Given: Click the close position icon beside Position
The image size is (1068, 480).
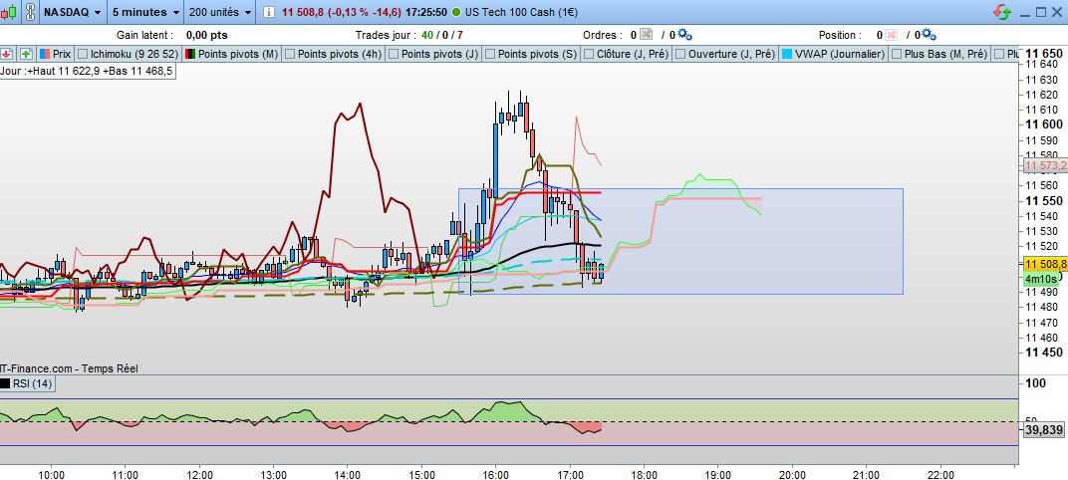Looking at the screenshot, I should click(x=891, y=35).
